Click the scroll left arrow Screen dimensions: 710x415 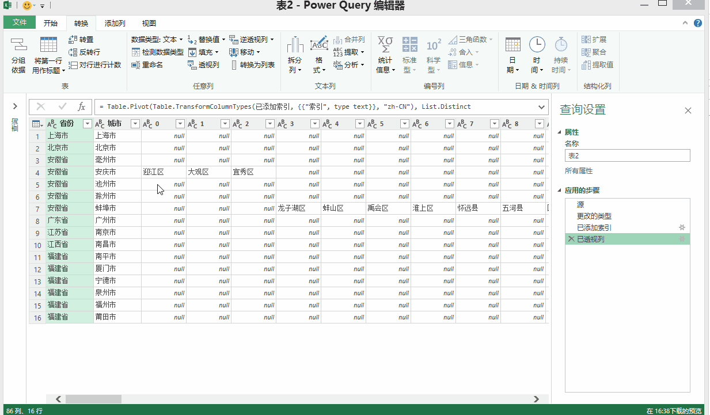(58, 399)
